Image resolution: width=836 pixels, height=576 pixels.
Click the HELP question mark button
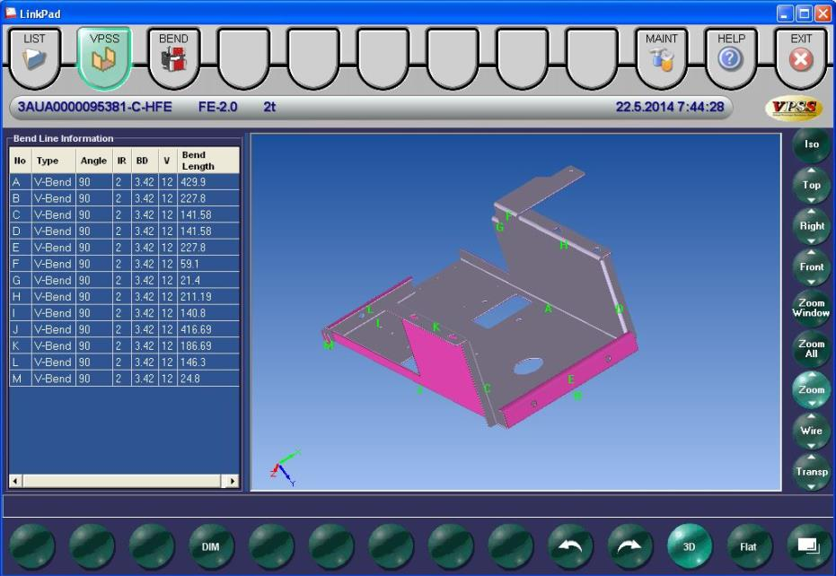(731, 57)
